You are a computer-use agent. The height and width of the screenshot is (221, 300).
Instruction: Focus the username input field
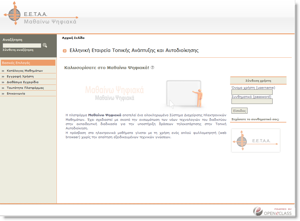(x=252, y=92)
